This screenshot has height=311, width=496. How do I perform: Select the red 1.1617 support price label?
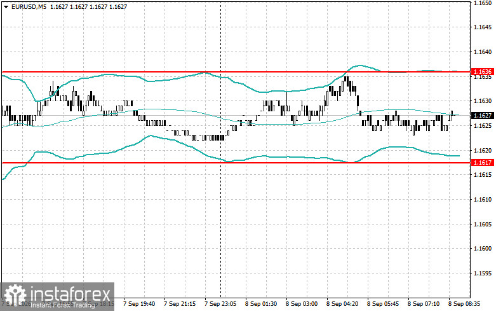pyautogui.click(x=483, y=162)
